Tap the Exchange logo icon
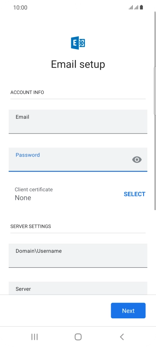The width and height of the screenshot is (156, 347). point(78,43)
